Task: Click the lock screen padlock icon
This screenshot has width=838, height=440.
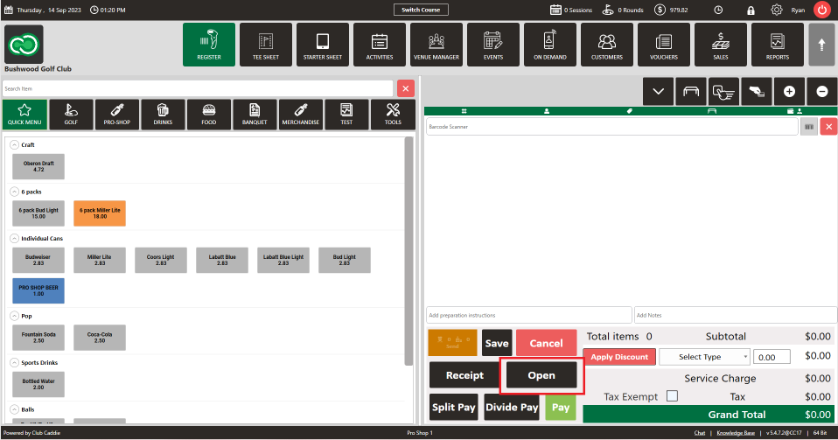Action: (751, 10)
